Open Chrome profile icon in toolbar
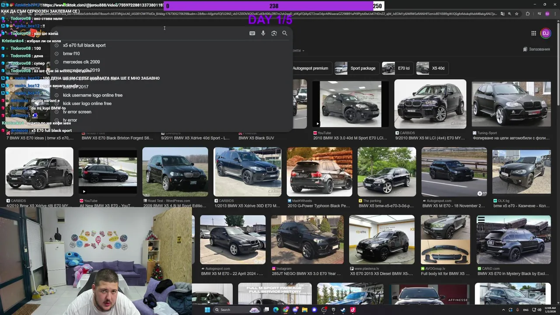 tap(547, 14)
